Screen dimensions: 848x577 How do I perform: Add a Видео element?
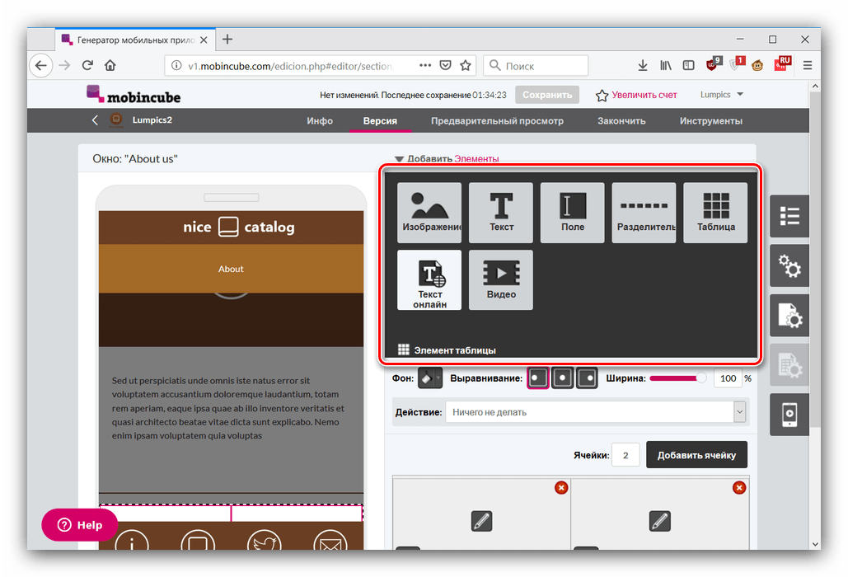point(501,280)
